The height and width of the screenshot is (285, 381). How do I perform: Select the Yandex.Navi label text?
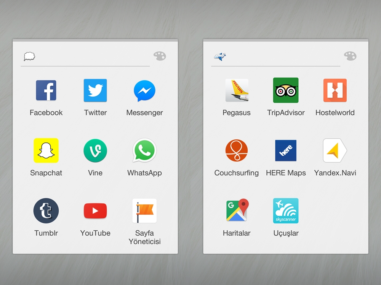click(335, 173)
